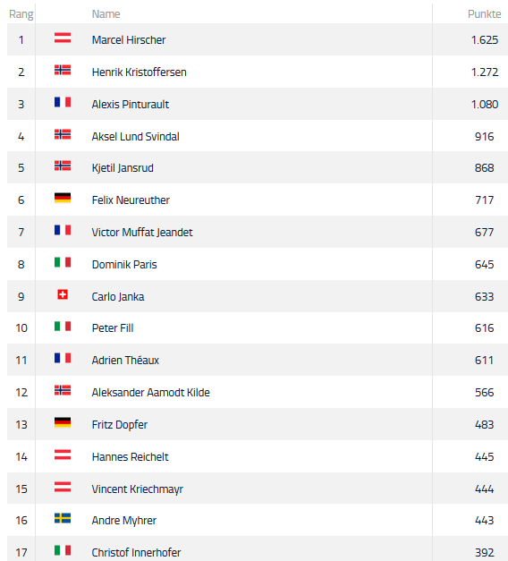
Task: Click the French flag beside Alexis Pinturault
Action: pos(63,102)
